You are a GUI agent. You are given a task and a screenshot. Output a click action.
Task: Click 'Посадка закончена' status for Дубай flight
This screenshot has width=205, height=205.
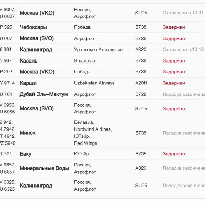pyautogui.click(x=183, y=94)
